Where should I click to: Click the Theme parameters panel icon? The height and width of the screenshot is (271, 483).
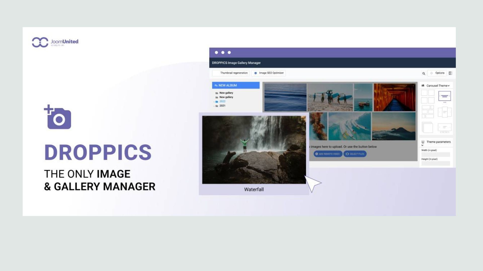pyautogui.click(x=423, y=142)
